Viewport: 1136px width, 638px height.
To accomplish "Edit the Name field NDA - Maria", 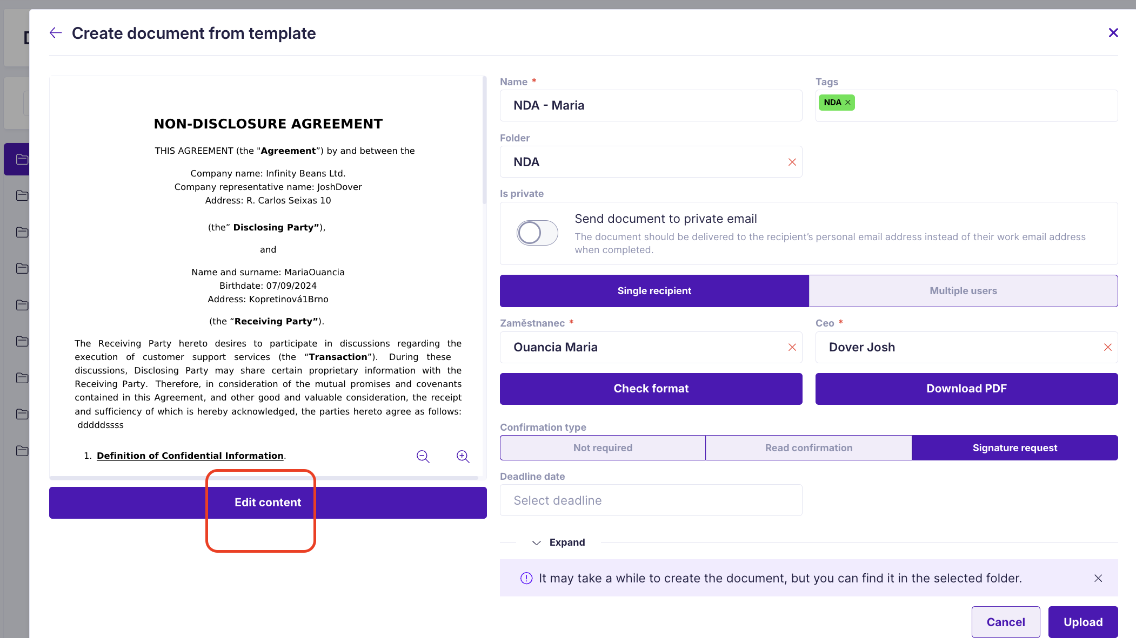I will click(x=651, y=105).
